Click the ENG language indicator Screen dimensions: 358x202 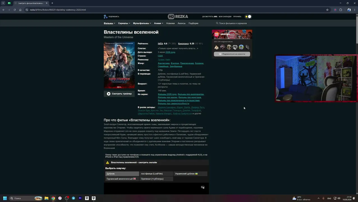[329, 198]
